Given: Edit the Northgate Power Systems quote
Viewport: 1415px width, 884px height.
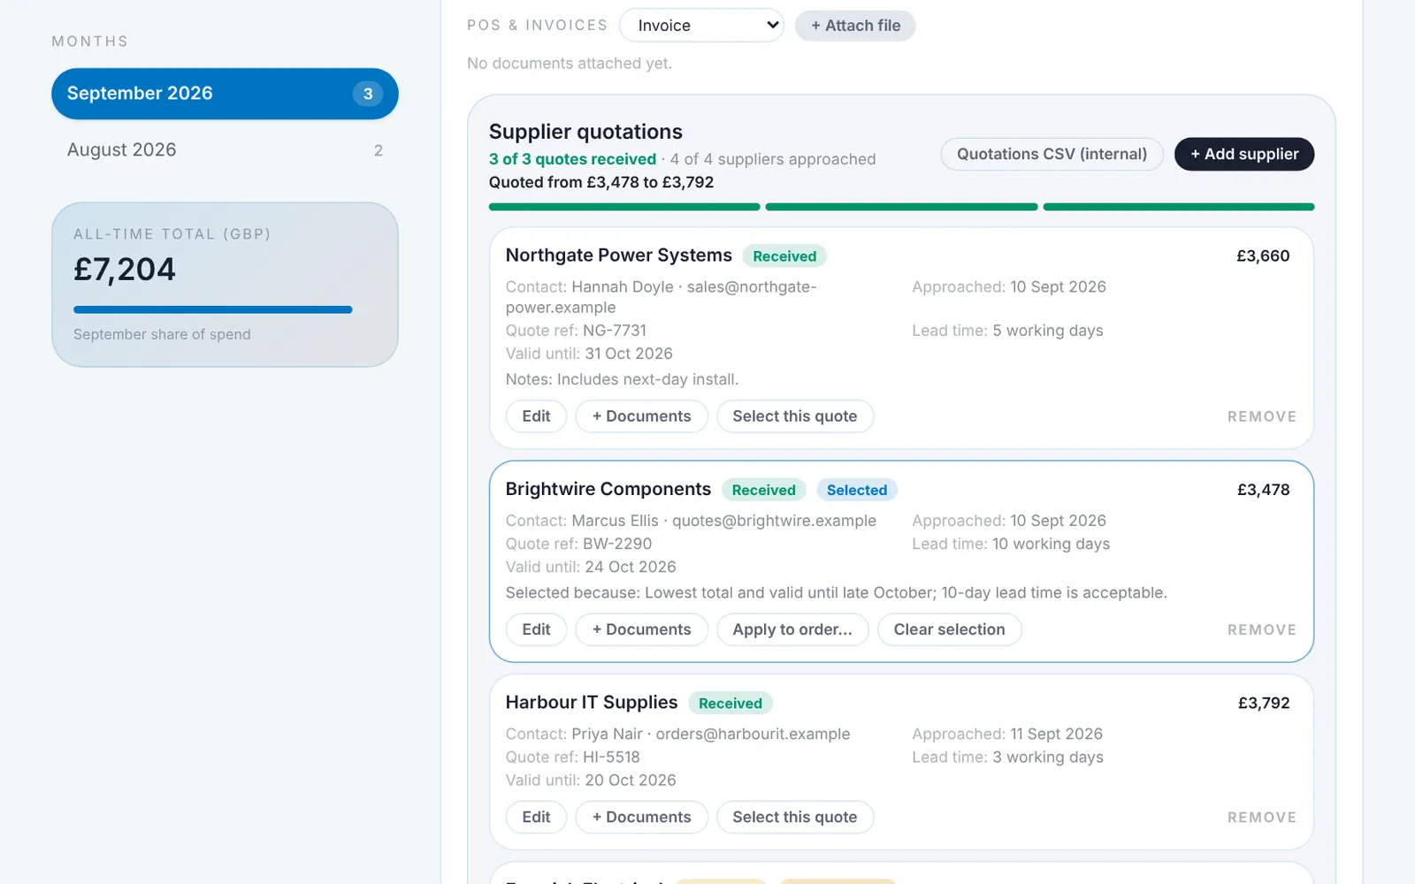Looking at the screenshot, I should 536,416.
